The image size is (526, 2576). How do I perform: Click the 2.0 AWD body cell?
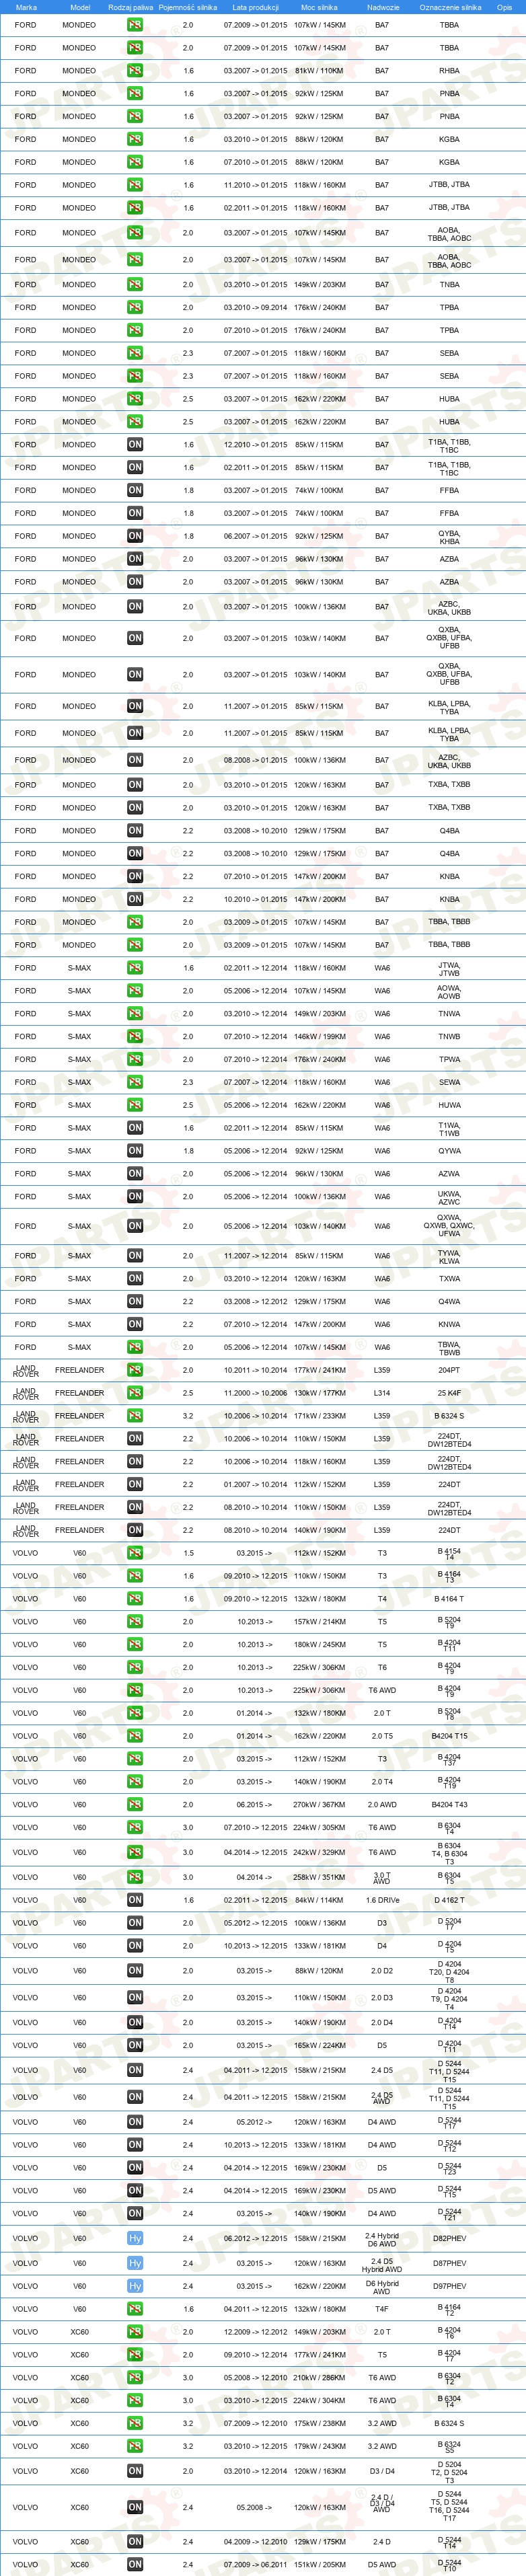pos(382,1805)
